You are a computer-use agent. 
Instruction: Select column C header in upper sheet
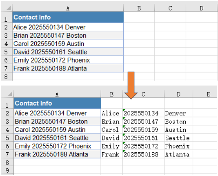click(x=170, y=8)
